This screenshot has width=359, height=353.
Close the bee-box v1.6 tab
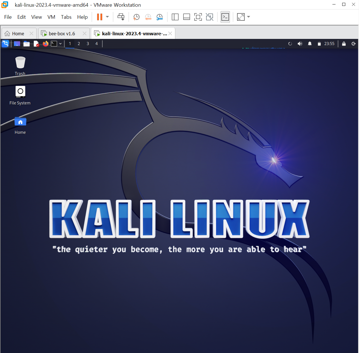84,34
